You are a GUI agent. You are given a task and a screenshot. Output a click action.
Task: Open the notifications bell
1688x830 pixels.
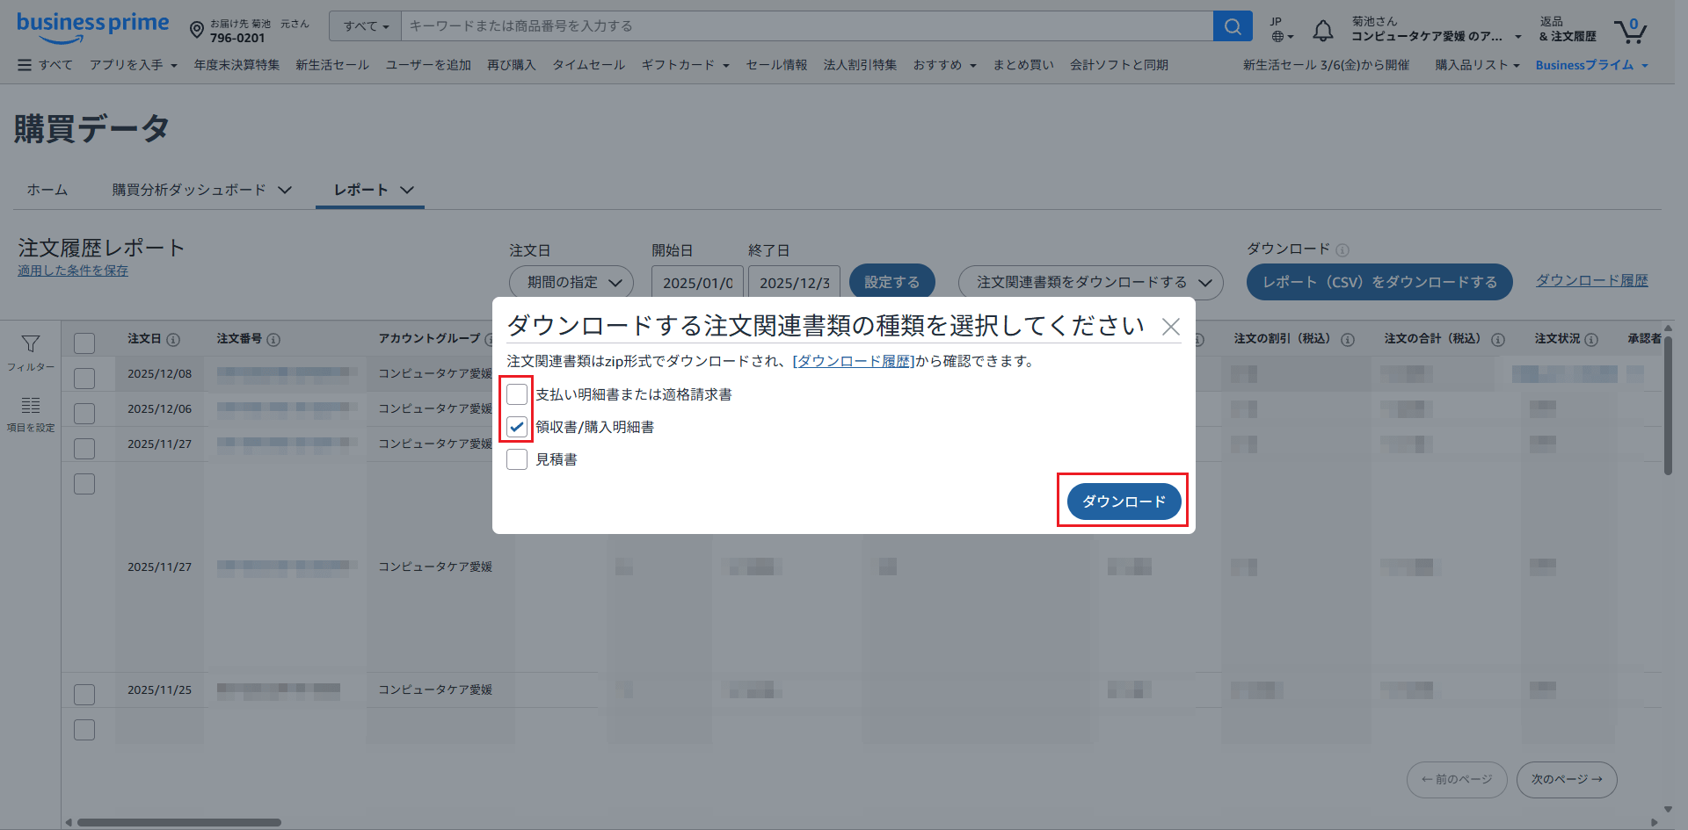pyautogui.click(x=1322, y=32)
